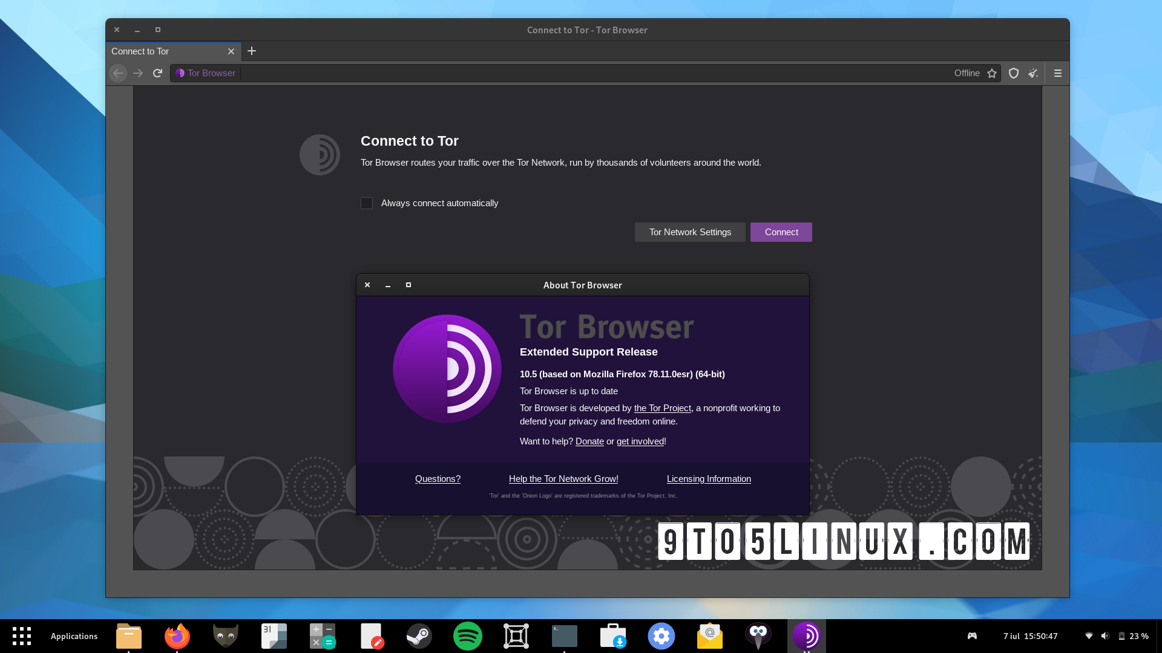The width and height of the screenshot is (1162, 653).
Task: Click the Tor Browser taskbar icon
Action: [x=807, y=636]
